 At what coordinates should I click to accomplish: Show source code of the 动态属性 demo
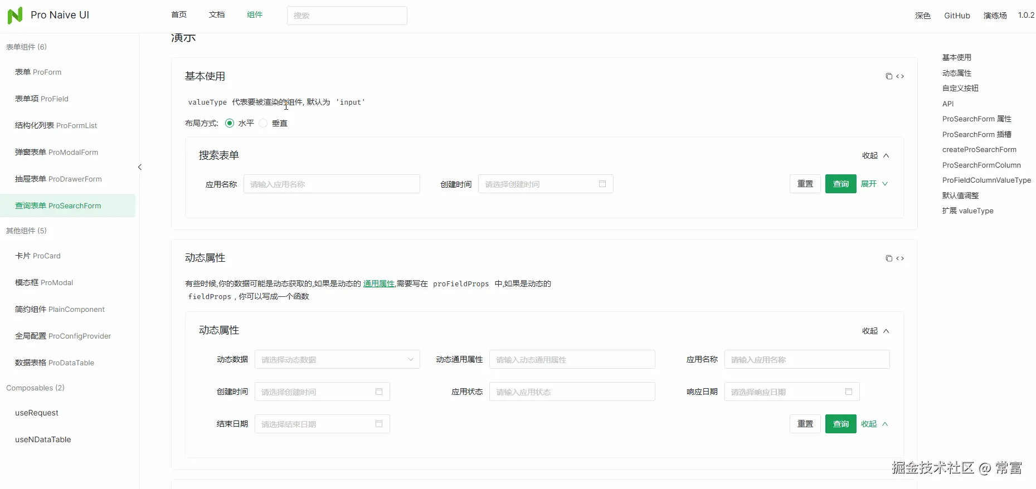tap(900, 258)
